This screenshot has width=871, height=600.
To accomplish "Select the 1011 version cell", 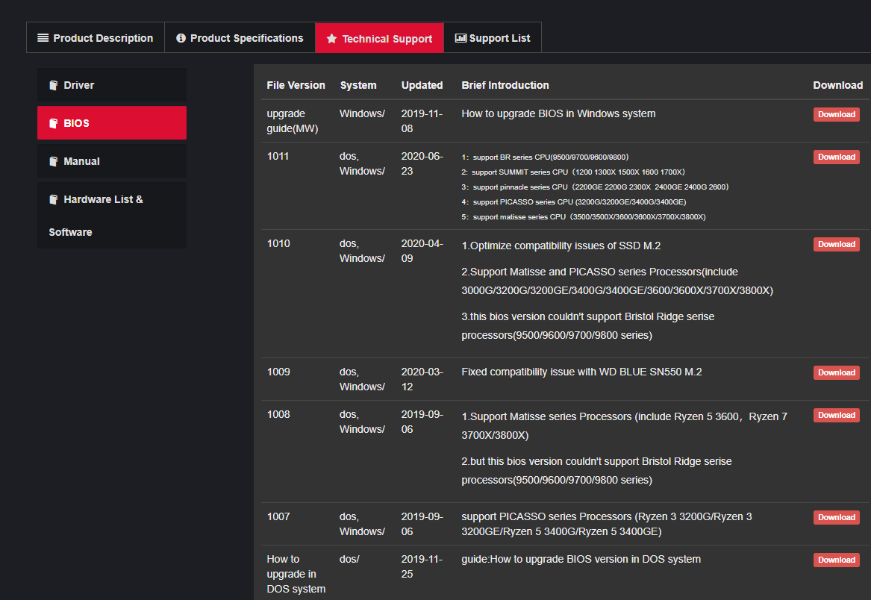I will 278,156.
